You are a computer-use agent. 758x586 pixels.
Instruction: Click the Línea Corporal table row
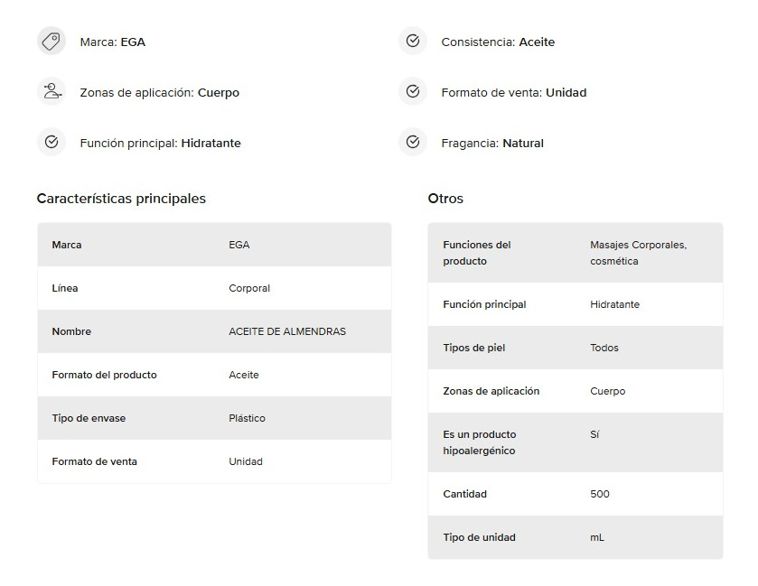pos(214,288)
